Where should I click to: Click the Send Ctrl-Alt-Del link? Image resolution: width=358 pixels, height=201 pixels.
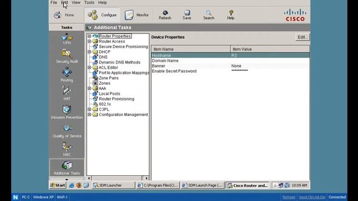click(312, 197)
